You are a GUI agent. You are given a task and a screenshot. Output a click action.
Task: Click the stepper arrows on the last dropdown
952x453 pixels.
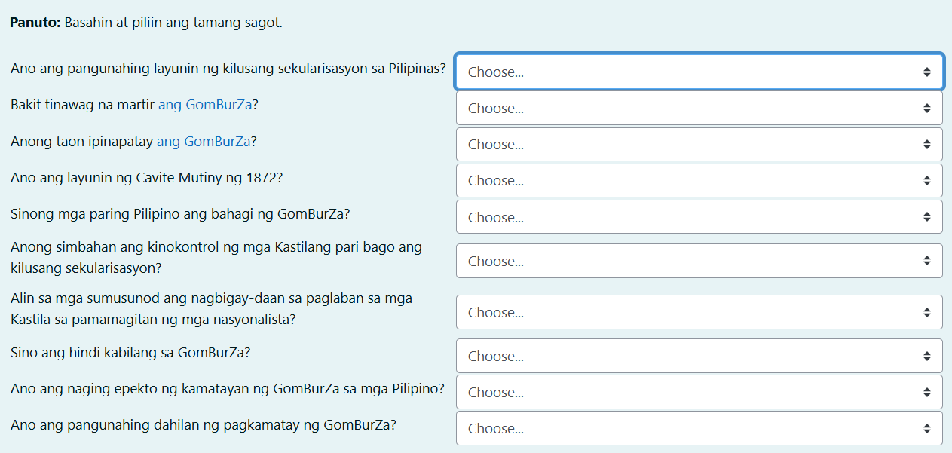point(928,428)
